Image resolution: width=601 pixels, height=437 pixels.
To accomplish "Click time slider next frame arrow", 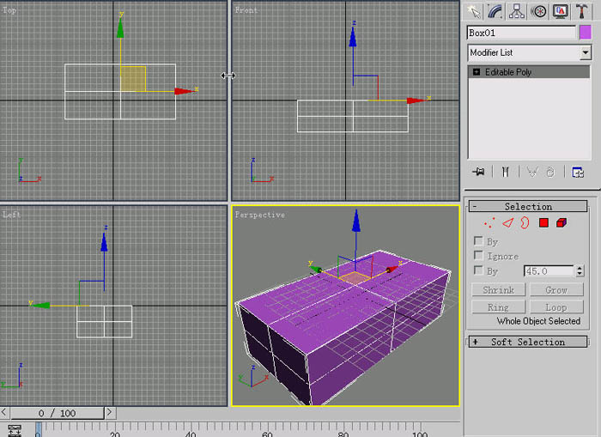I will pos(110,412).
